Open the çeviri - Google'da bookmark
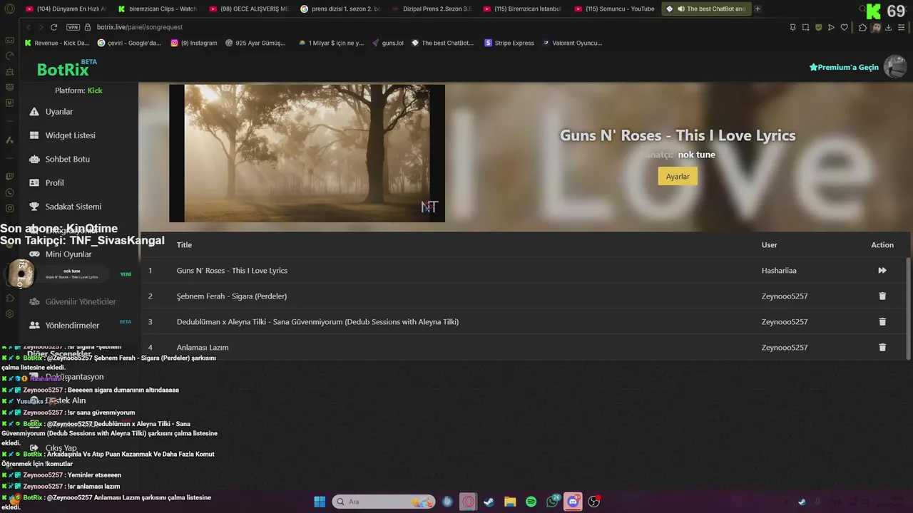 coord(129,43)
